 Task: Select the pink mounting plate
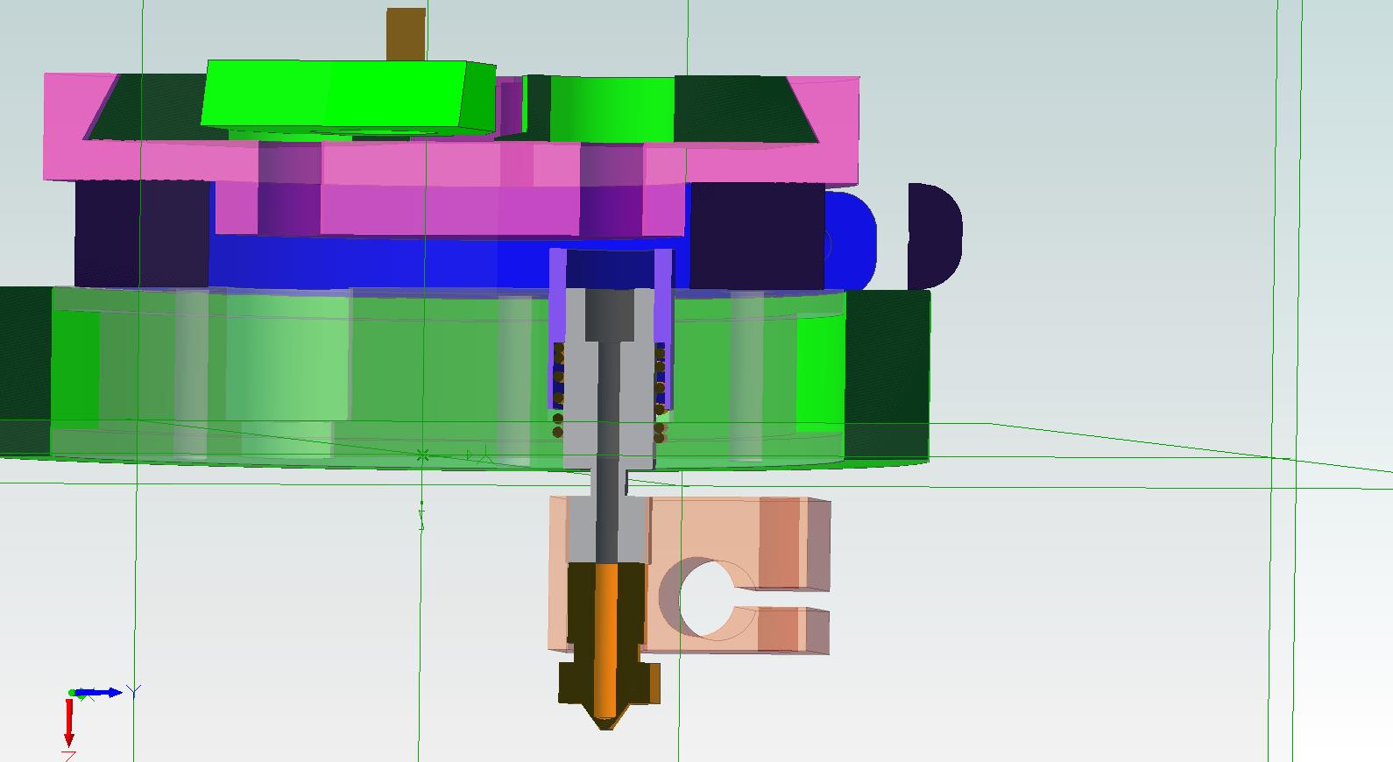[438, 162]
